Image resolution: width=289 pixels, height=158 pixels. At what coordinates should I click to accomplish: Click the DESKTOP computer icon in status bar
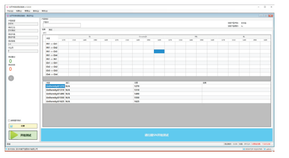point(244,149)
